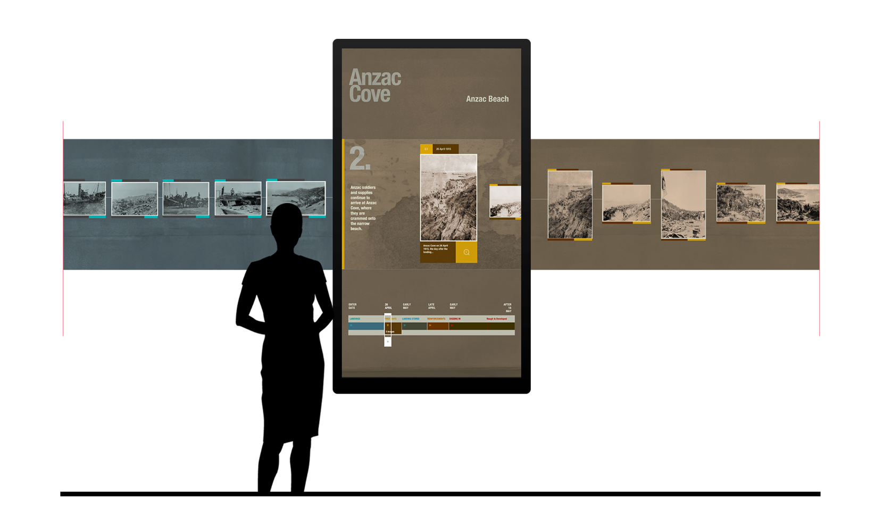
Task: Toggle the cyan tab on the rightmost left-screen photo
Action: pos(272,180)
